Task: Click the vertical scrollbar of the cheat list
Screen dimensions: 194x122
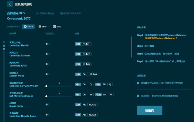Action: [132, 47]
